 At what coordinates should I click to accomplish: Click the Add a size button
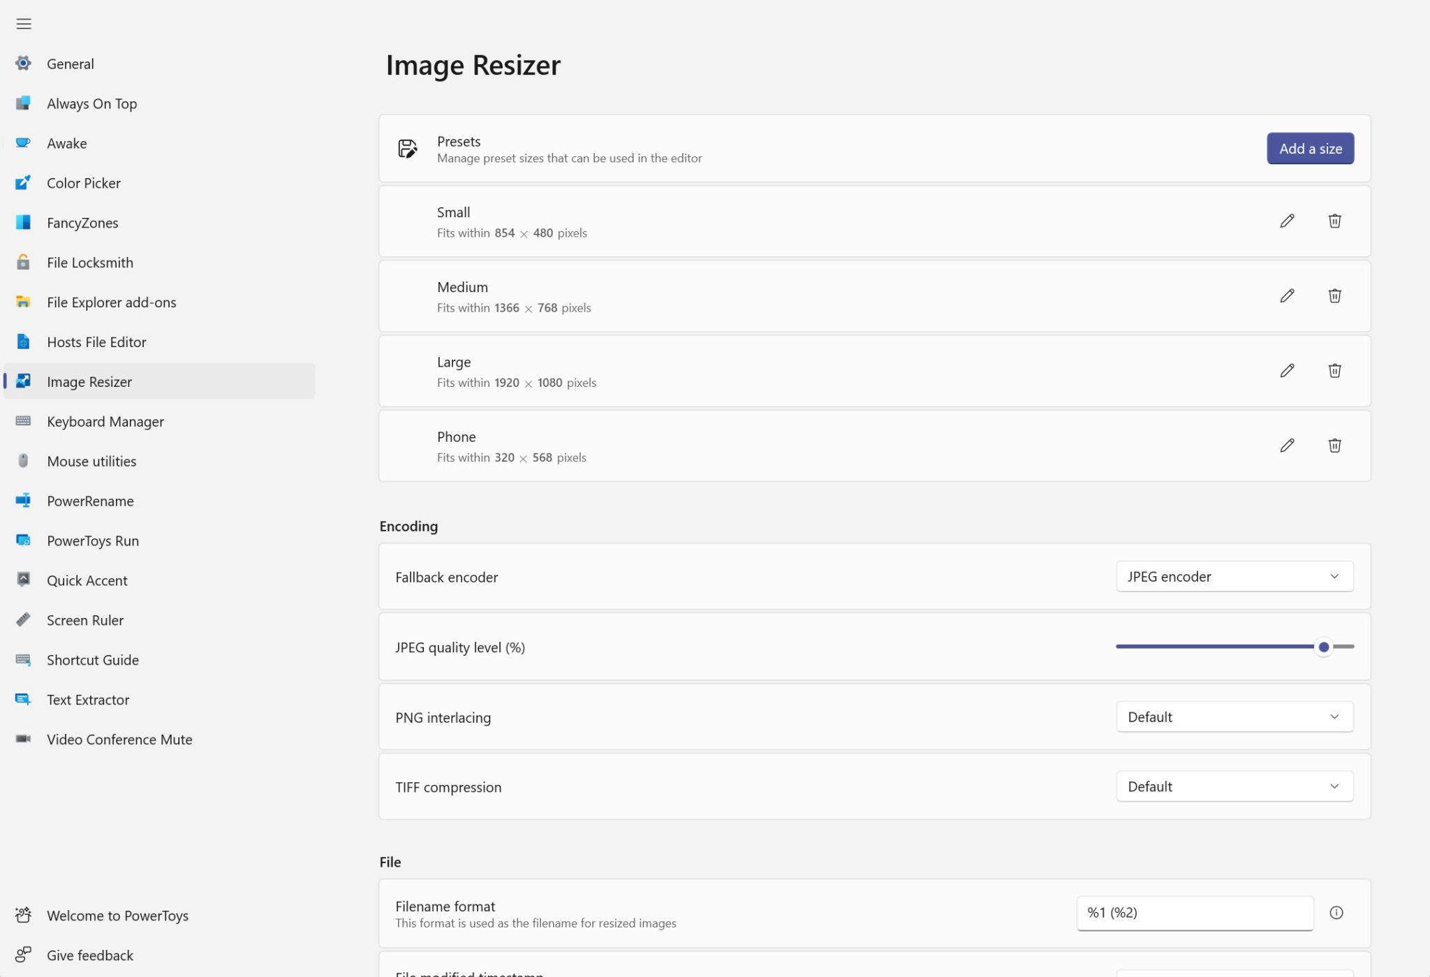coord(1310,149)
